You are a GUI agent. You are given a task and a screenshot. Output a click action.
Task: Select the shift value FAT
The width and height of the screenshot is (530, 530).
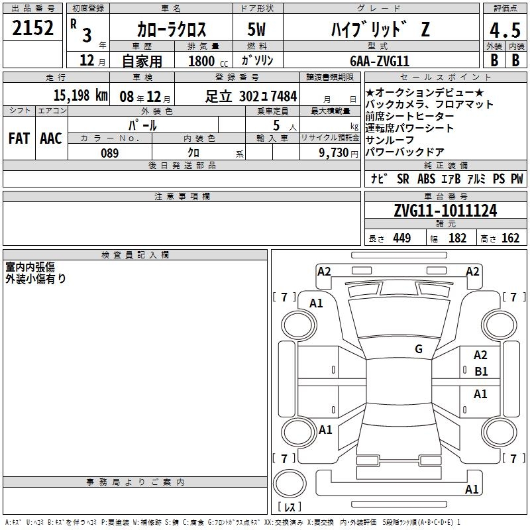[x=19, y=138]
